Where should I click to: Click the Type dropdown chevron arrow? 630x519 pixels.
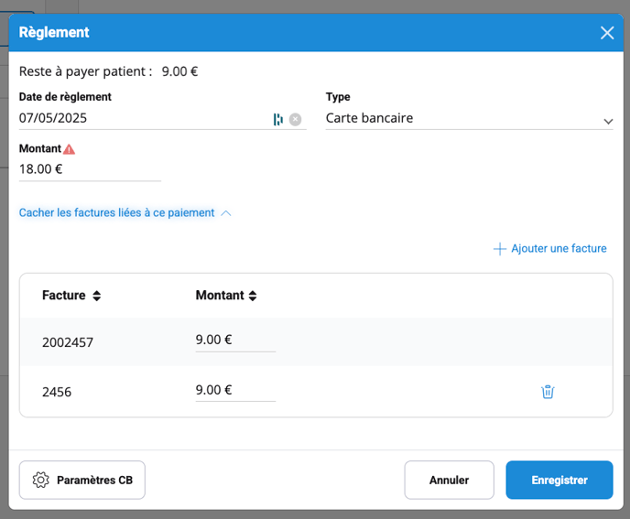coord(607,121)
